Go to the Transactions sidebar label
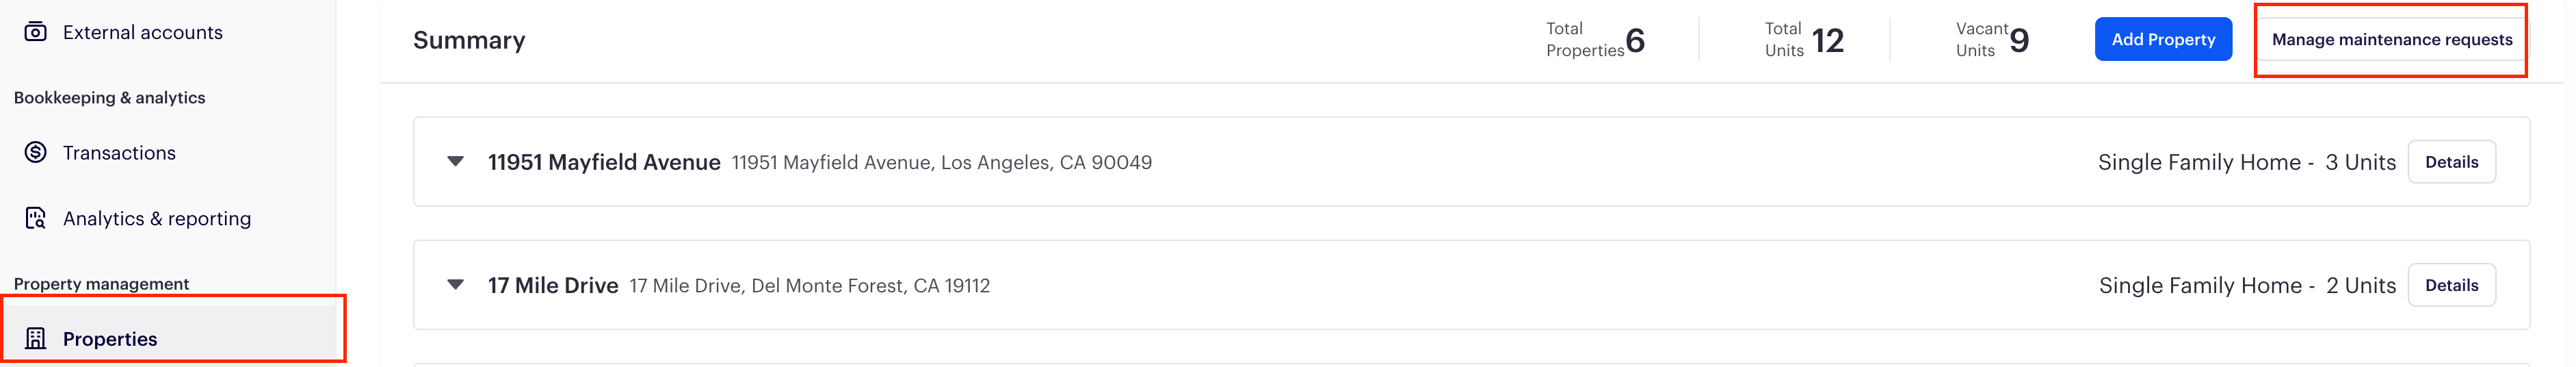 point(119,153)
